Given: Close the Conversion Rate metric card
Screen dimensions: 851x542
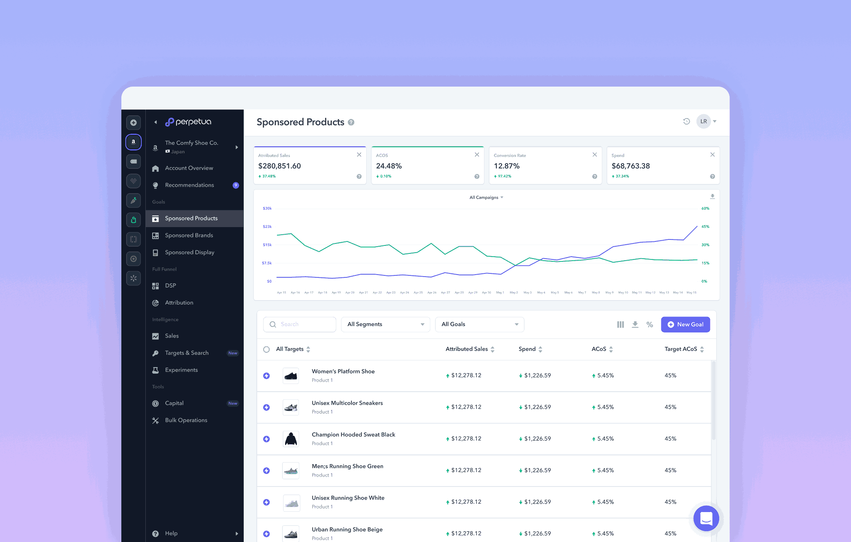Looking at the screenshot, I should [x=595, y=154].
